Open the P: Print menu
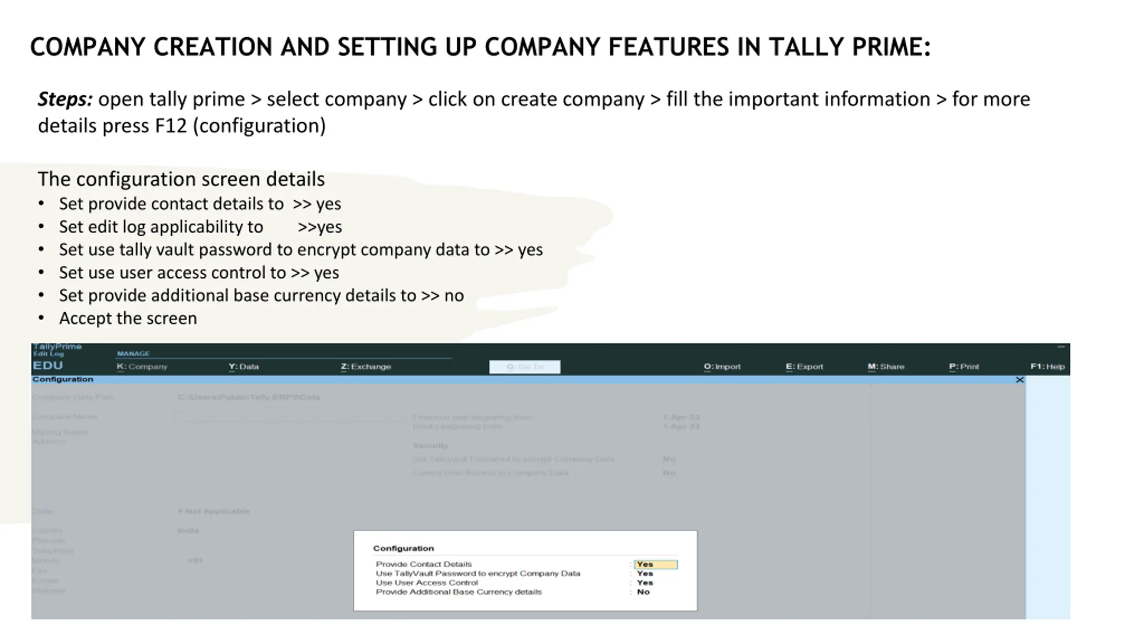 964,367
